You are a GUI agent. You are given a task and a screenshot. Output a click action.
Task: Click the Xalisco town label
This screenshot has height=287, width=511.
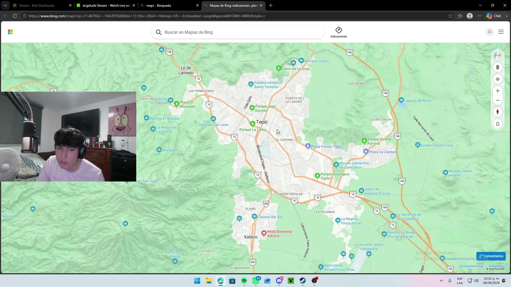coord(251,237)
